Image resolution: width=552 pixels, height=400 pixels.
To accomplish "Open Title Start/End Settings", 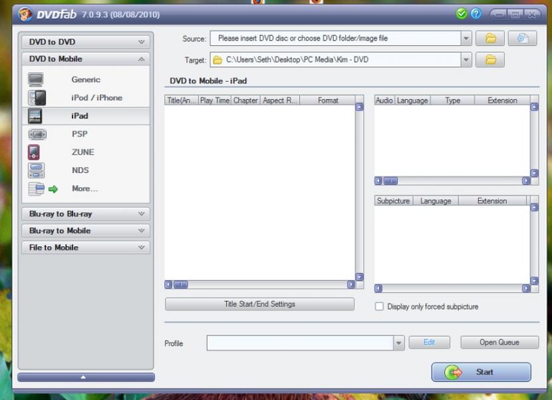I will click(259, 304).
